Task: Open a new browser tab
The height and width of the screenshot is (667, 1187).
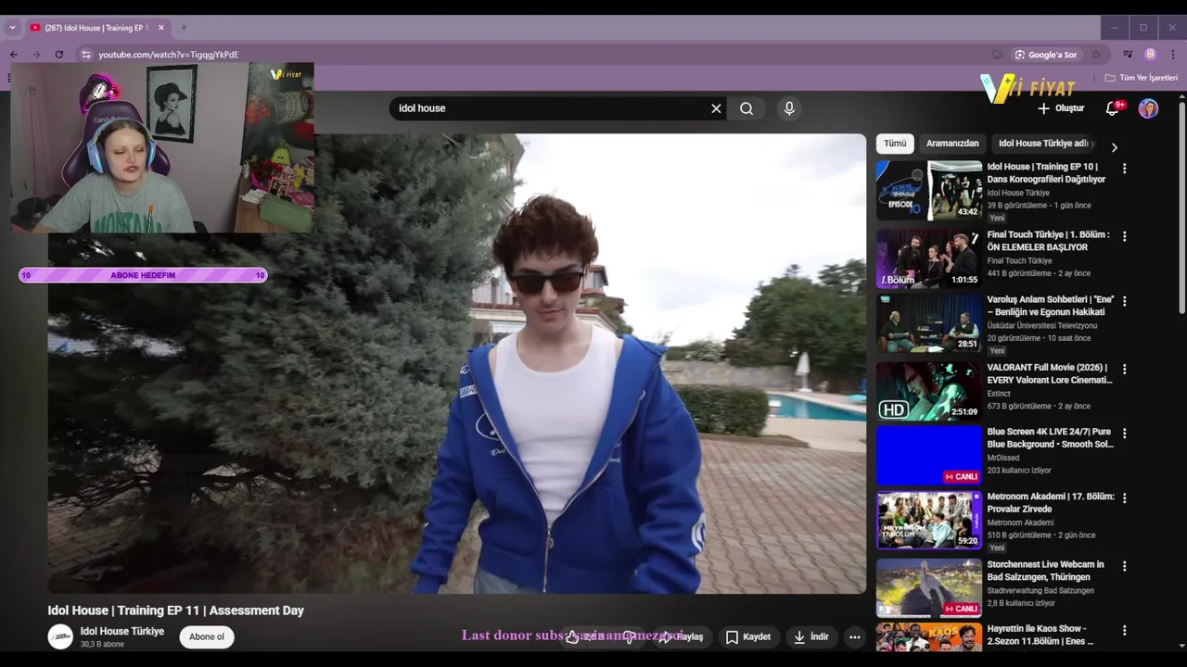Action: 184,28
